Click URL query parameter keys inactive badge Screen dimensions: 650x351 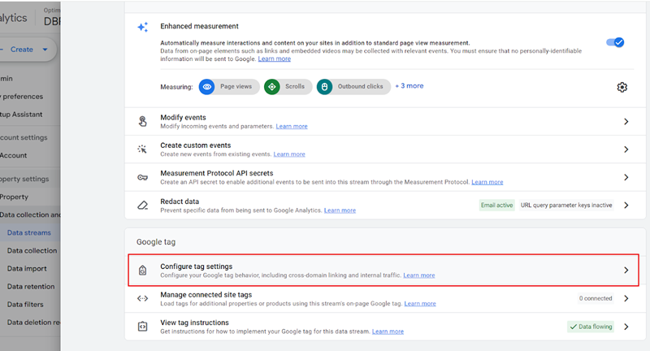coord(566,205)
